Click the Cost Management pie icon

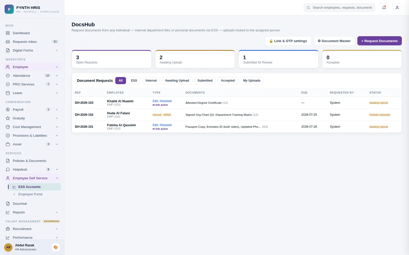pyautogui.click(x=8, y=127)
